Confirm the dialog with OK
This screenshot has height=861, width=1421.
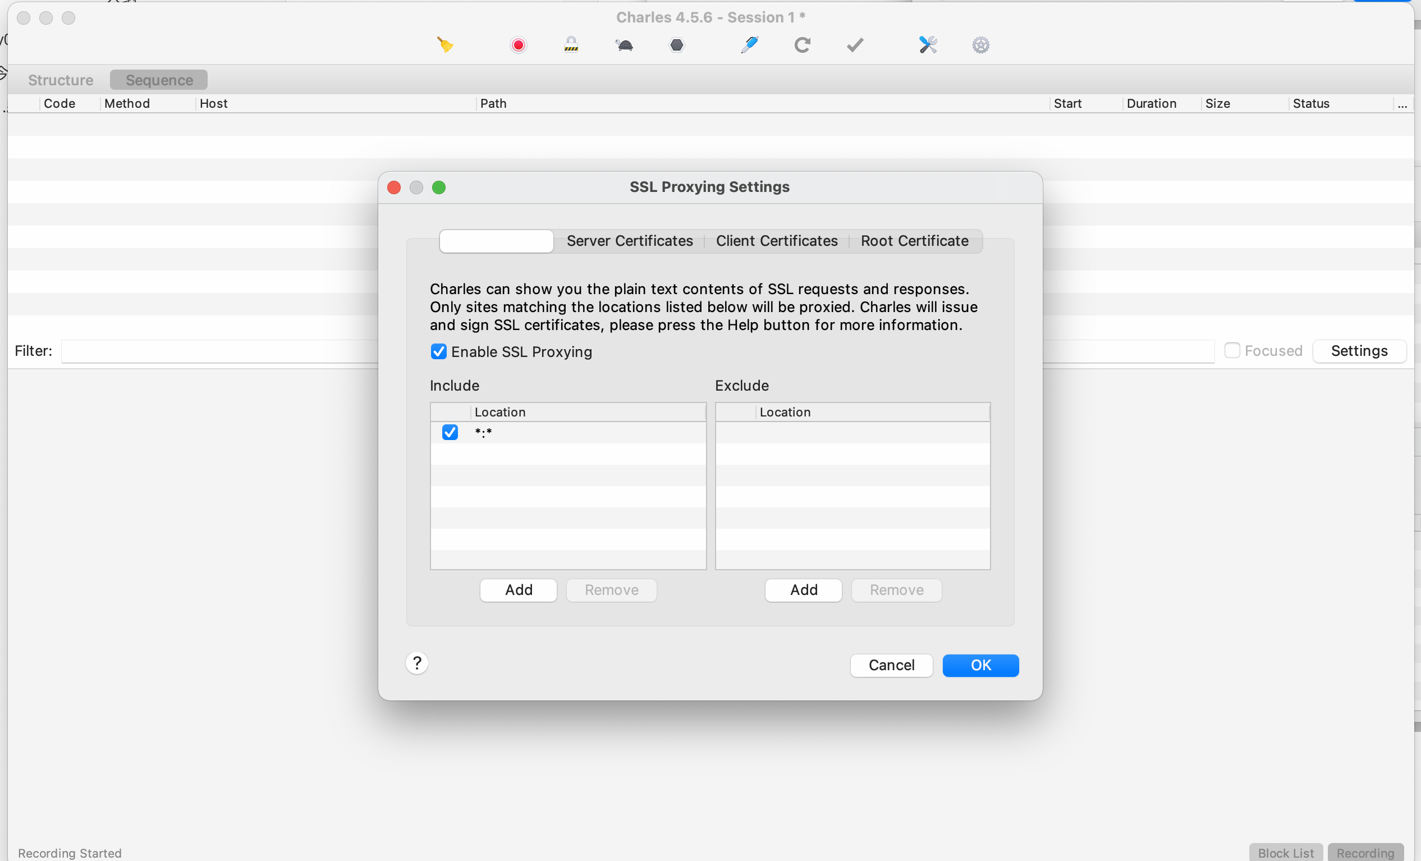pyautogui.click(x=980, y=666)
